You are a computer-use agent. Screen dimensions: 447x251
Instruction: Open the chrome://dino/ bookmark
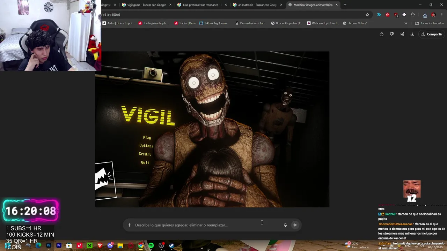click(355, 23)
